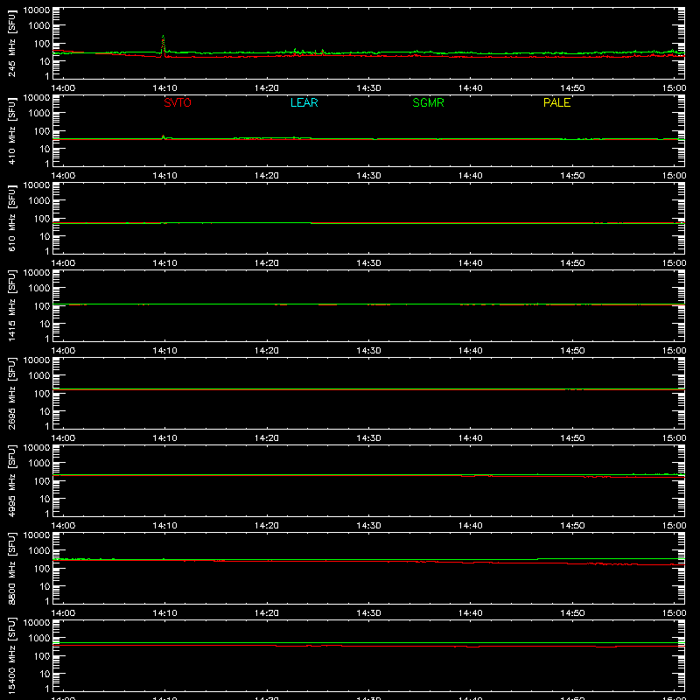This screenshot has height=700, width=700.
Task: Click the red flux trace in 8800 MHz panel
Action: pyautogui.click(x=368, y=561)
